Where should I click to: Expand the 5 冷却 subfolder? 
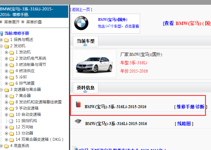coord(6,77)
